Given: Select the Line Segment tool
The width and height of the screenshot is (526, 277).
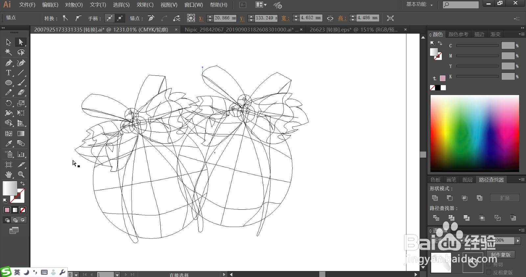Looking at the screenshot, I should coord(21,73).
